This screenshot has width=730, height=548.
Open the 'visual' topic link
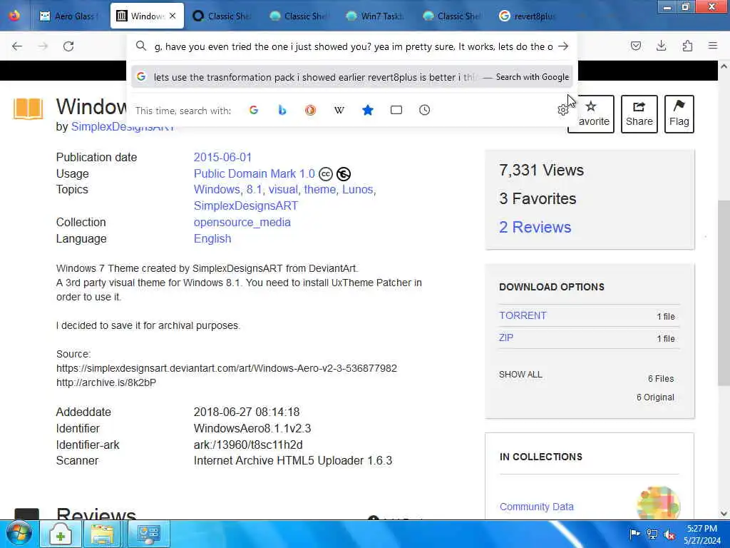283,190
